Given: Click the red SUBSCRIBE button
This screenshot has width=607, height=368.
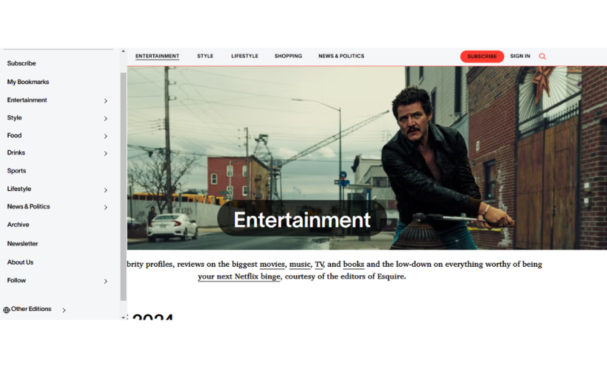Looking at the screenshot, I should tap(482, 56).
